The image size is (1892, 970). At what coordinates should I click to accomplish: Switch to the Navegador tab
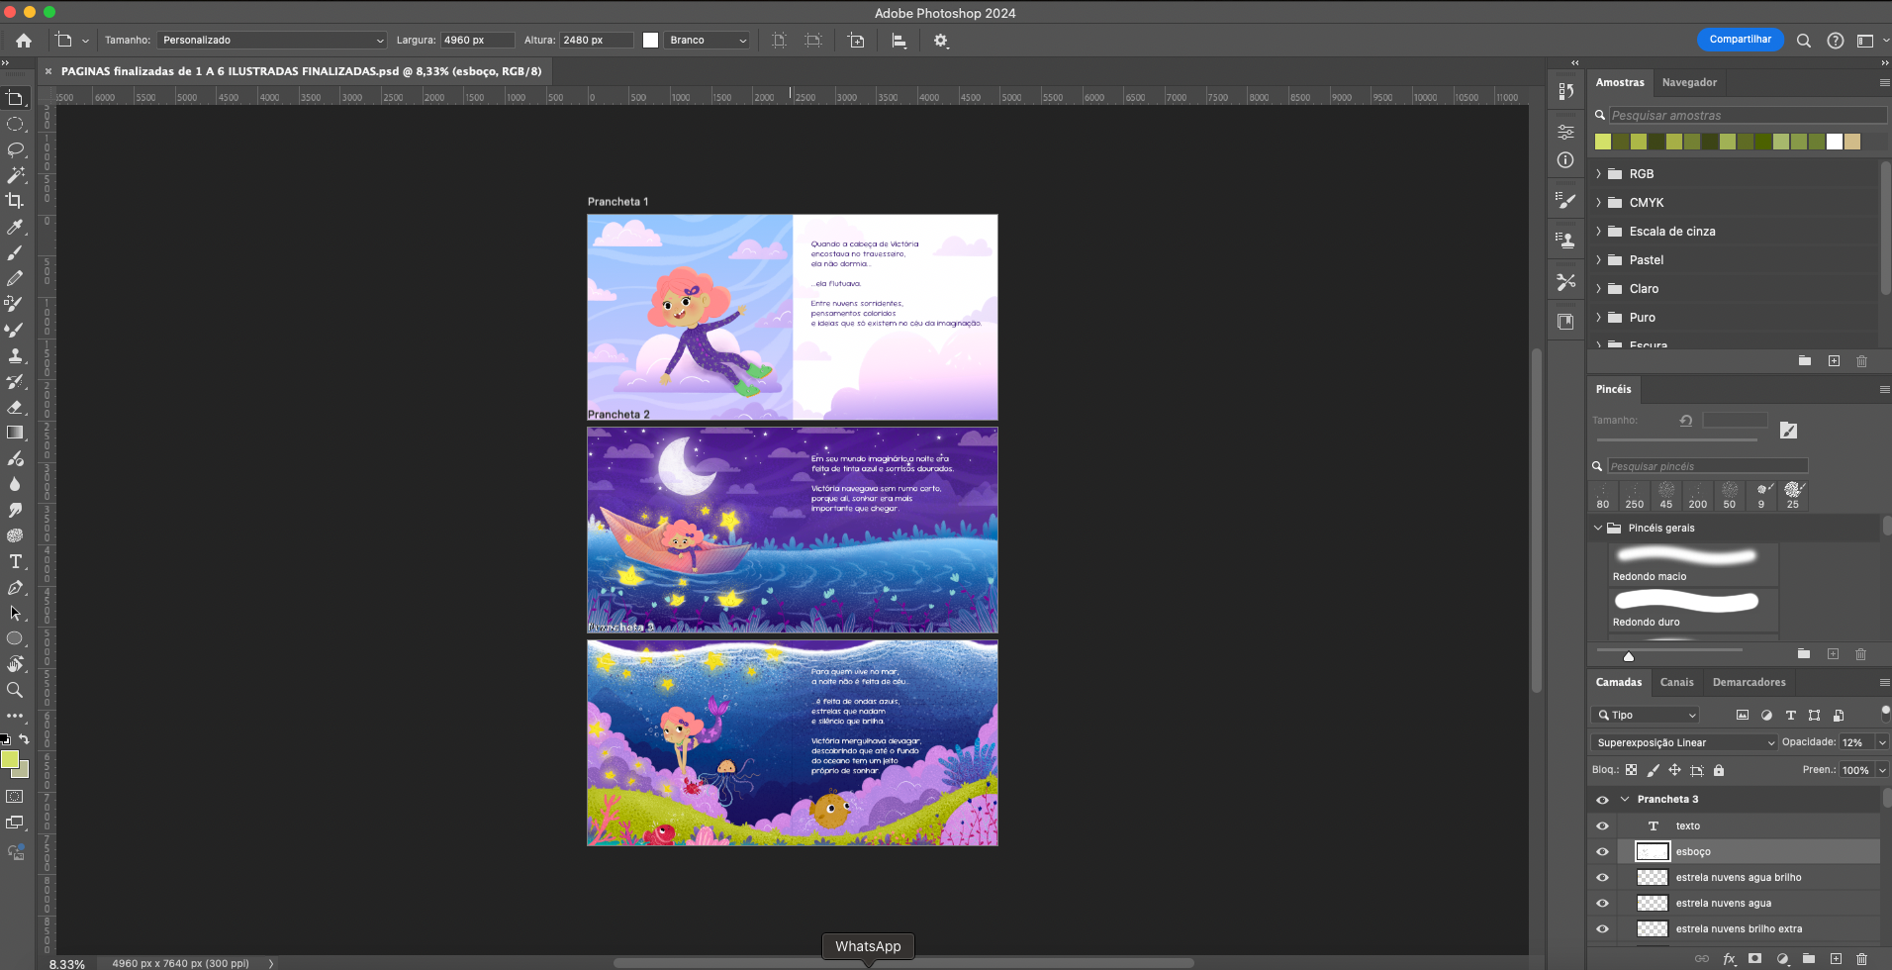click(1689, 82)
